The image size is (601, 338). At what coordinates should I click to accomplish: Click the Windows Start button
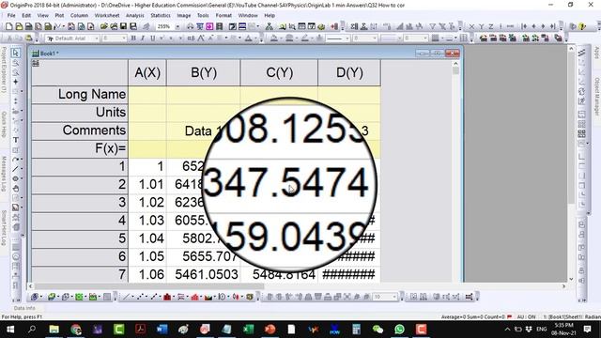[10, 330]
